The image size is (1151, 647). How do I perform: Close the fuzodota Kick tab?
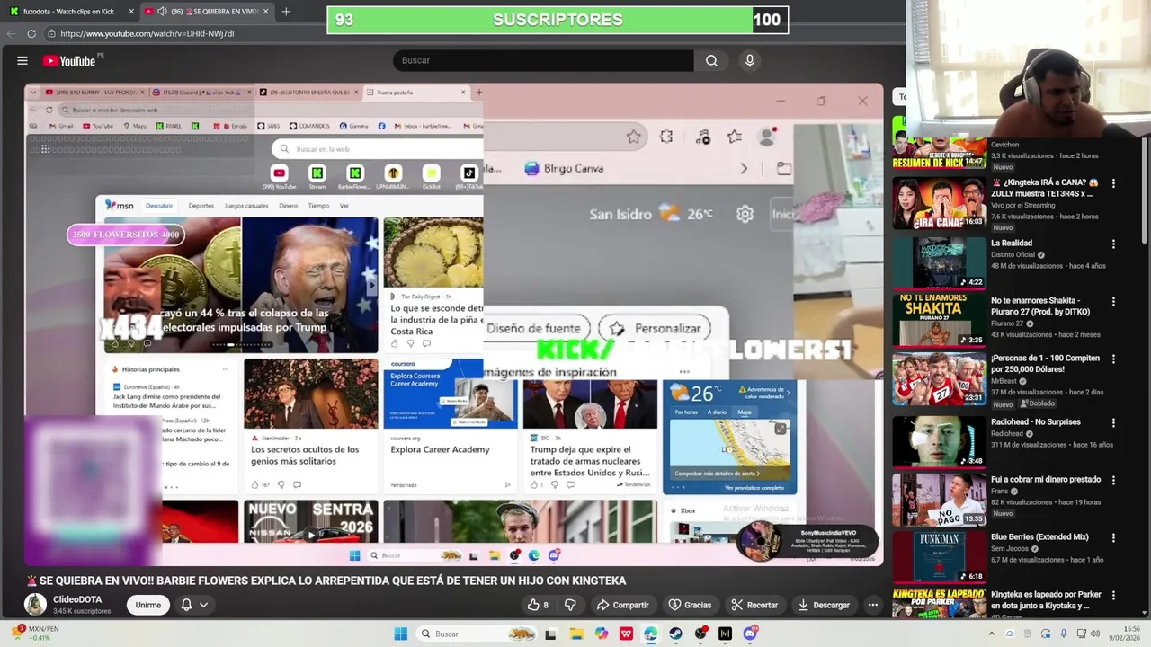(x=131, y=12)
